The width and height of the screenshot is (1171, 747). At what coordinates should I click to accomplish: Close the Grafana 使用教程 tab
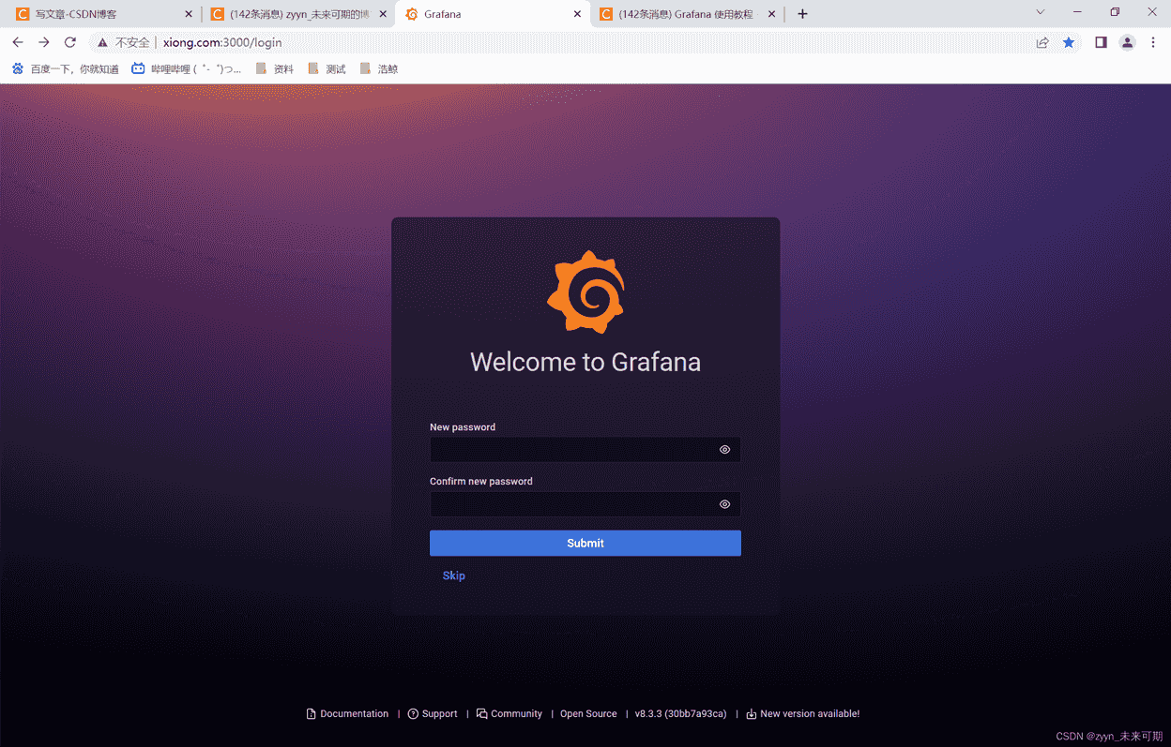[772, 14]
